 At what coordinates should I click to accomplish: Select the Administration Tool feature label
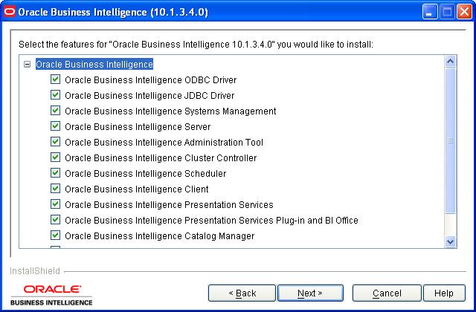(x=164, y=142)
